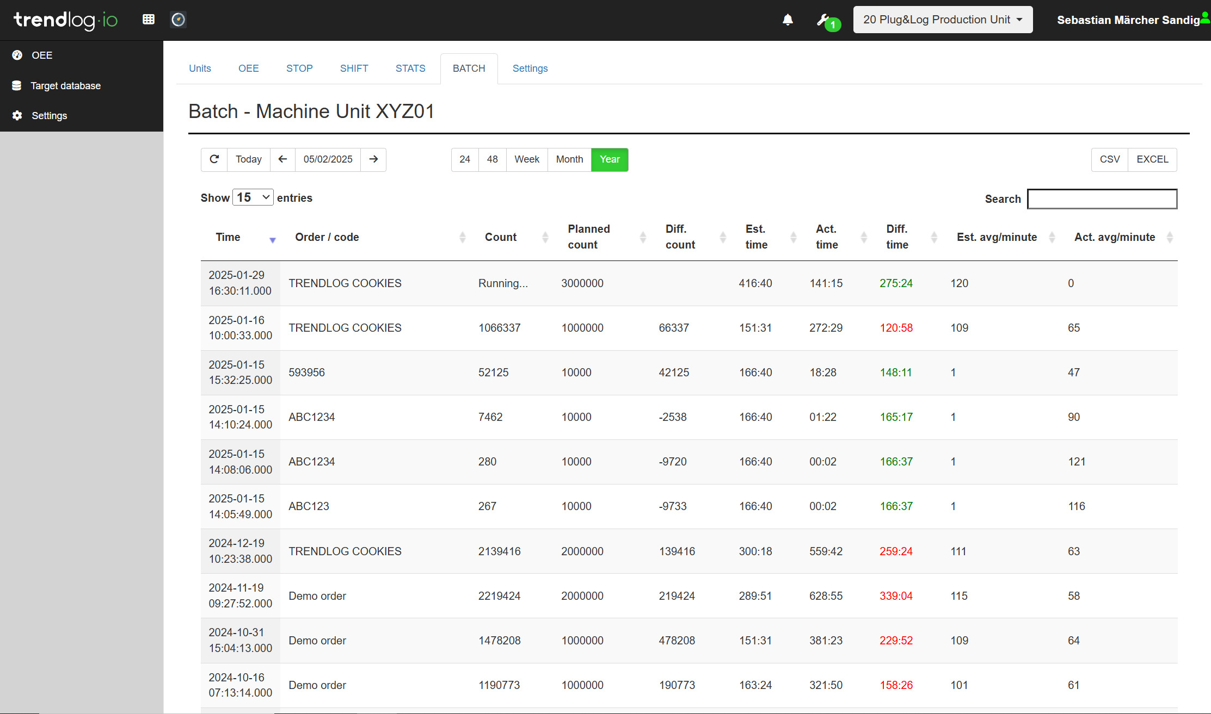This screenshot has width=1211, height=714.
Task: Select the Year range
Action: (x=610, y=159)
